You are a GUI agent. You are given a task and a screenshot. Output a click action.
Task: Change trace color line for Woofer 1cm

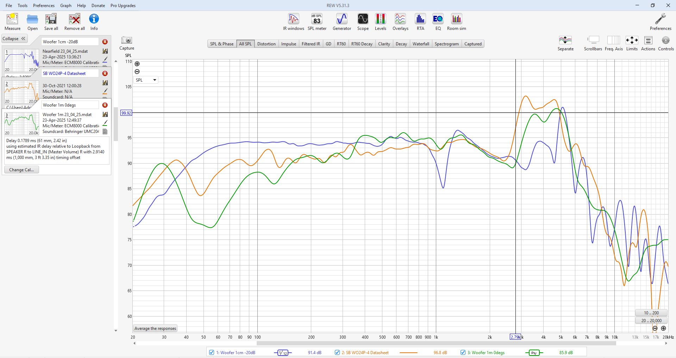(x=105, y=60)
